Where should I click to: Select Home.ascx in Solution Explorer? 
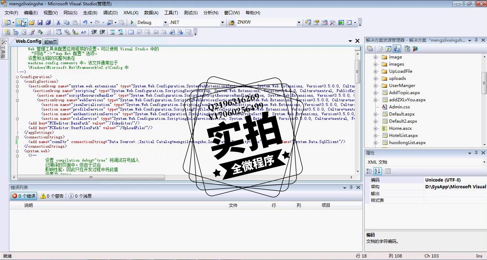click(x=400, y=128)
